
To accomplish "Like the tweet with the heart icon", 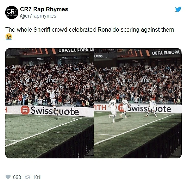I will 8,177.
